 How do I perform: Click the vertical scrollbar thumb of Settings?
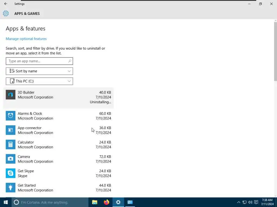click(x=275, y=51)
